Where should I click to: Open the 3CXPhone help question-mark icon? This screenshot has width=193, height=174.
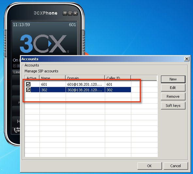(x=65, y=13)
